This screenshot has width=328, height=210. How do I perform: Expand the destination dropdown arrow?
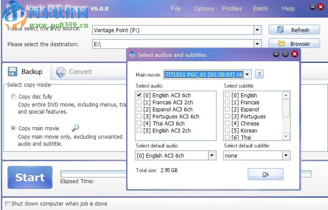pos(257,44)
